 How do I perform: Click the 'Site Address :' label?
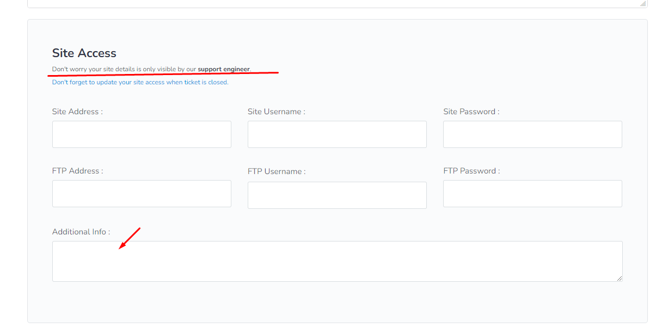pyautogui.click(x=77, y=112)
